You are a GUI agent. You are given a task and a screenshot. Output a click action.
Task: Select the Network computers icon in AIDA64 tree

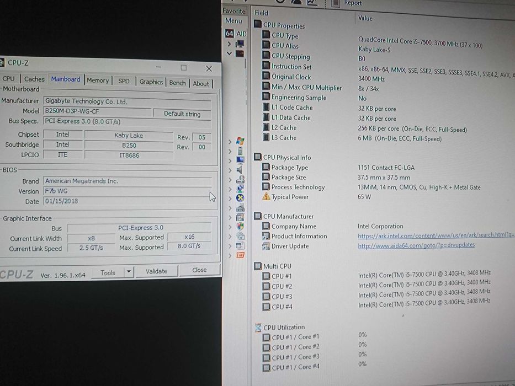[240, 189]
